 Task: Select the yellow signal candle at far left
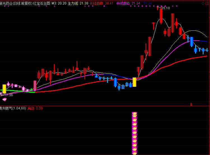pyautogui.click(x=4, y=89)
